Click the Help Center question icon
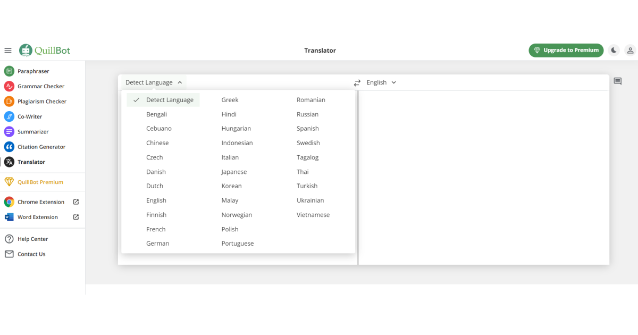The image size is (638, 335). point(9,239)
